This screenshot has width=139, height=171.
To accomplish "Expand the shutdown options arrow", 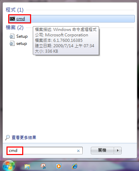I will [118, 151].
